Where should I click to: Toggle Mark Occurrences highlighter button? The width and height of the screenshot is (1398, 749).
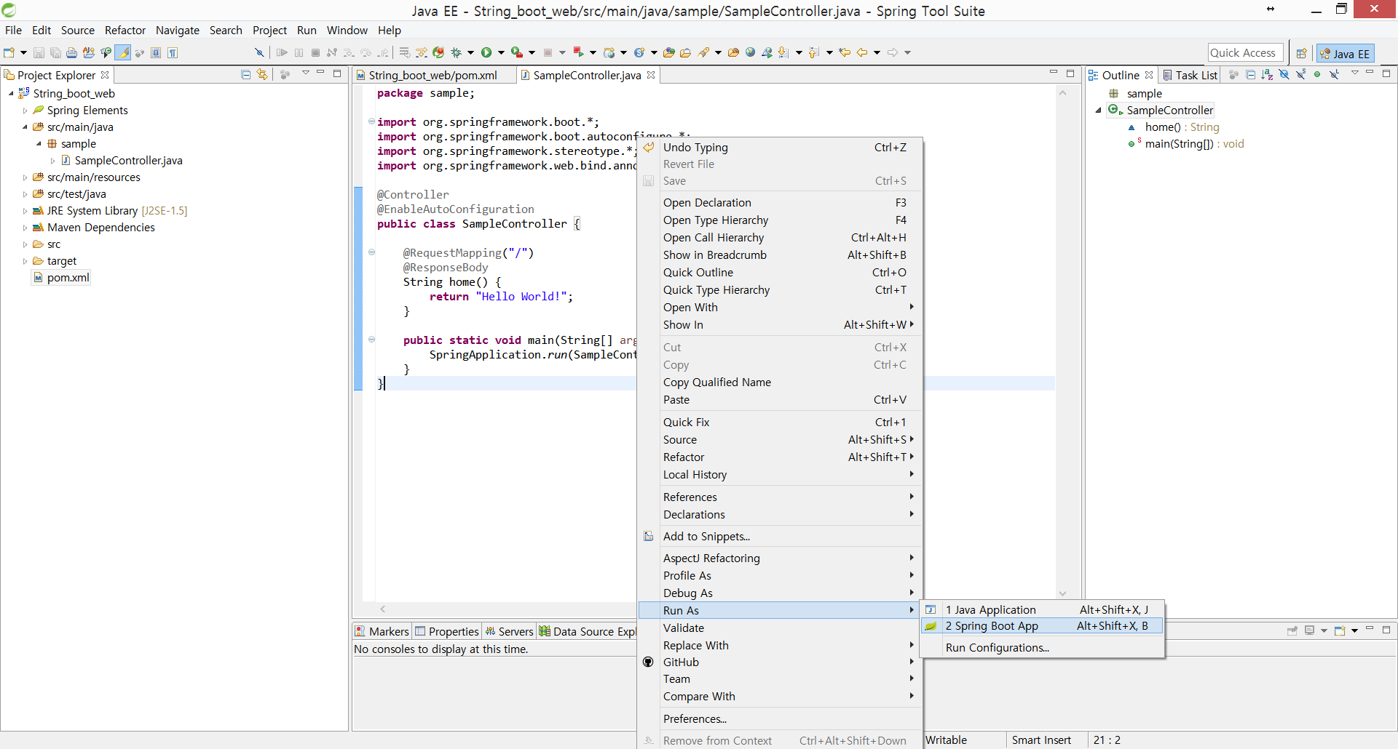123,52
